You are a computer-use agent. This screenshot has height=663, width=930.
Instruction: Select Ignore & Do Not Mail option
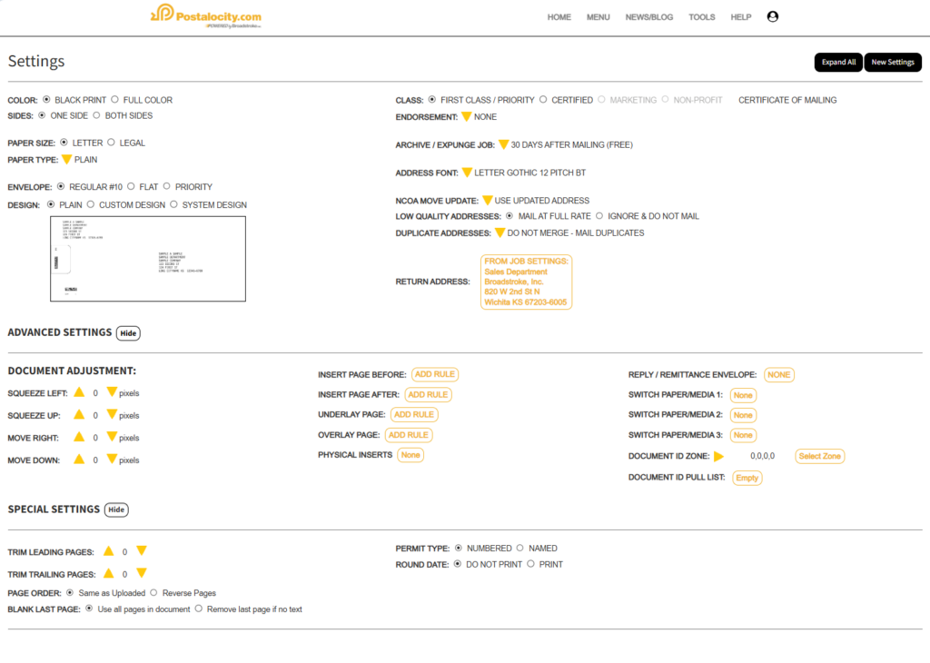point(599,216)
